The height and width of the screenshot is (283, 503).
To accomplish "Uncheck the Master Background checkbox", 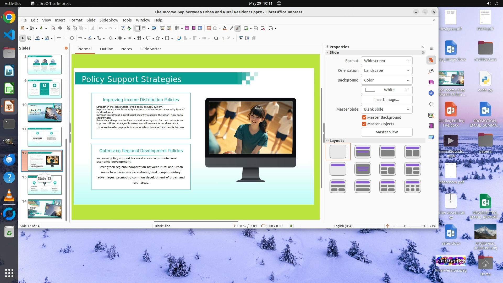I will (x=364, y=117).
